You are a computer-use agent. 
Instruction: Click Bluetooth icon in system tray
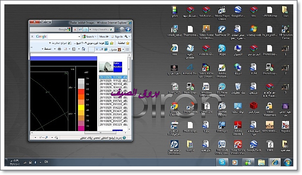pos(35,162)
